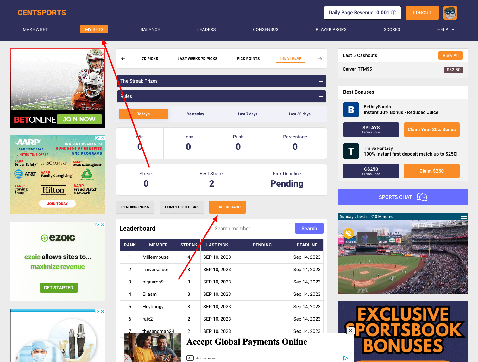Click the Thrive Fantasy logo icon

coord(351,151)
